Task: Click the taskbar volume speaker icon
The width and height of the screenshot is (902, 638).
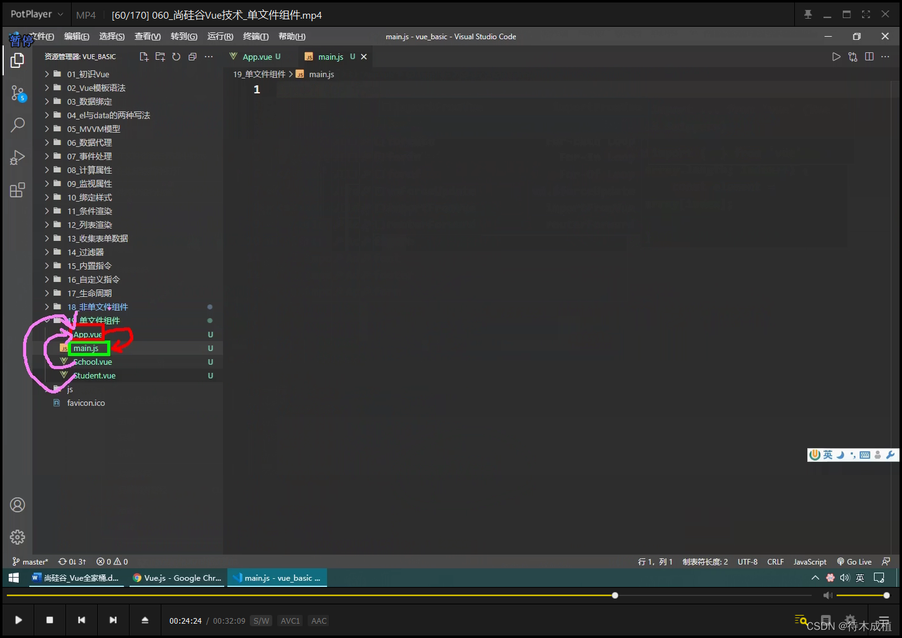Action: [x=845, y=578]
